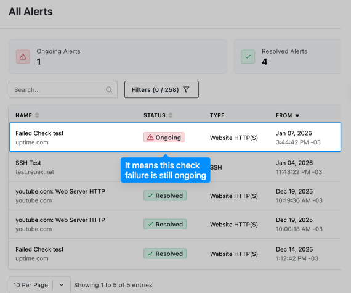
Task: Open the Filters (0 / 258) button
Action: (161, 89)
